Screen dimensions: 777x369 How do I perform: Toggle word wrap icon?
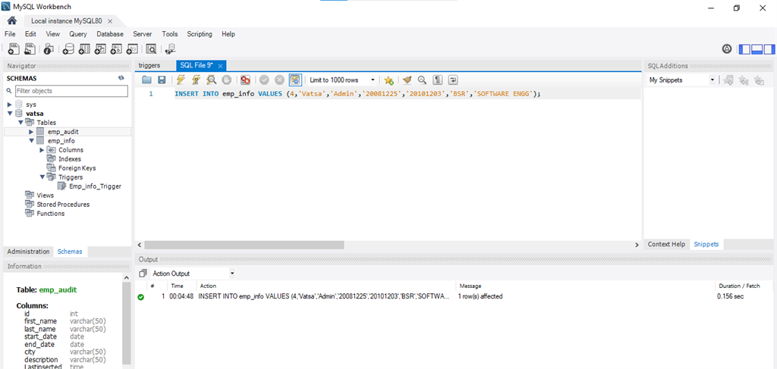[x=454, y=80]
